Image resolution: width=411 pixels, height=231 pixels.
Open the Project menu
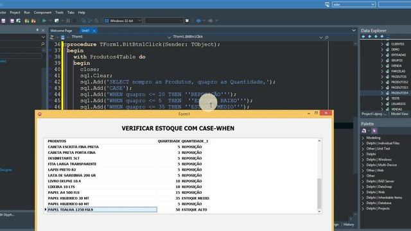(x=15, y=12)
